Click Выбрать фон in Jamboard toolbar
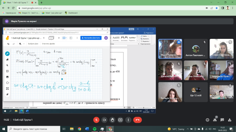Screen dimensions: 236x132 tap(33, 44)
